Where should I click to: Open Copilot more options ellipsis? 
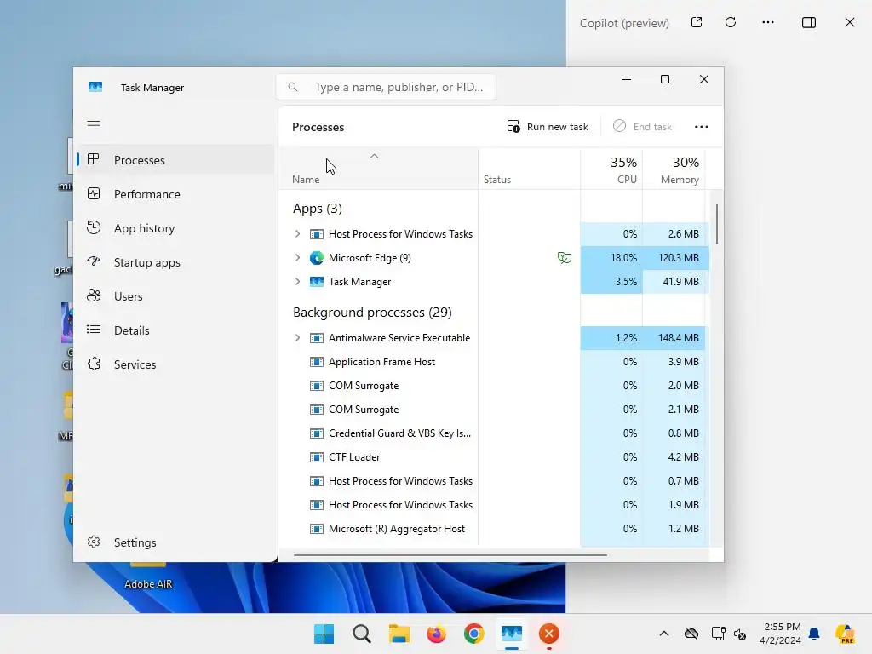click(768, 22)
